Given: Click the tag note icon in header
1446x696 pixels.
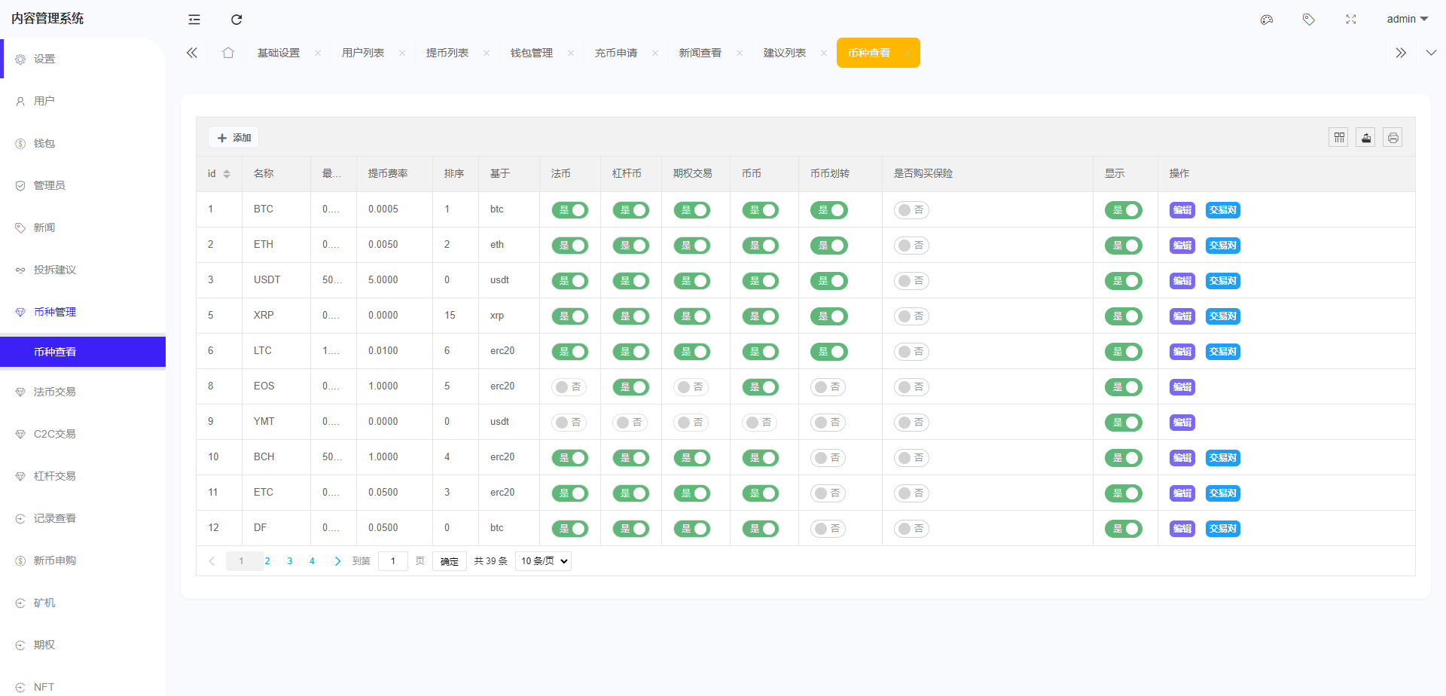Looking at the screenshot, I should click(1309, 20).
